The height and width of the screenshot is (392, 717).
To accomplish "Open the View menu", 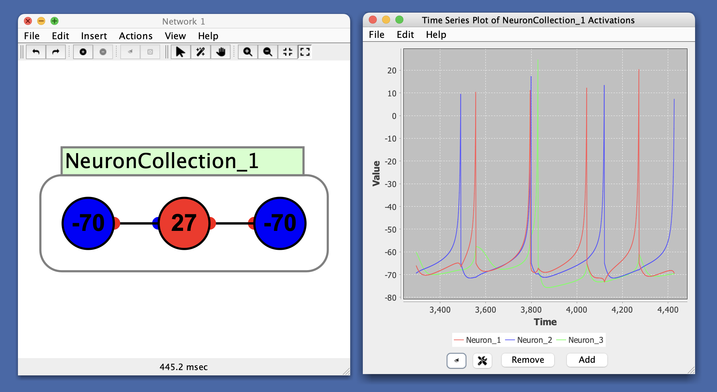I will pos(175,36).
